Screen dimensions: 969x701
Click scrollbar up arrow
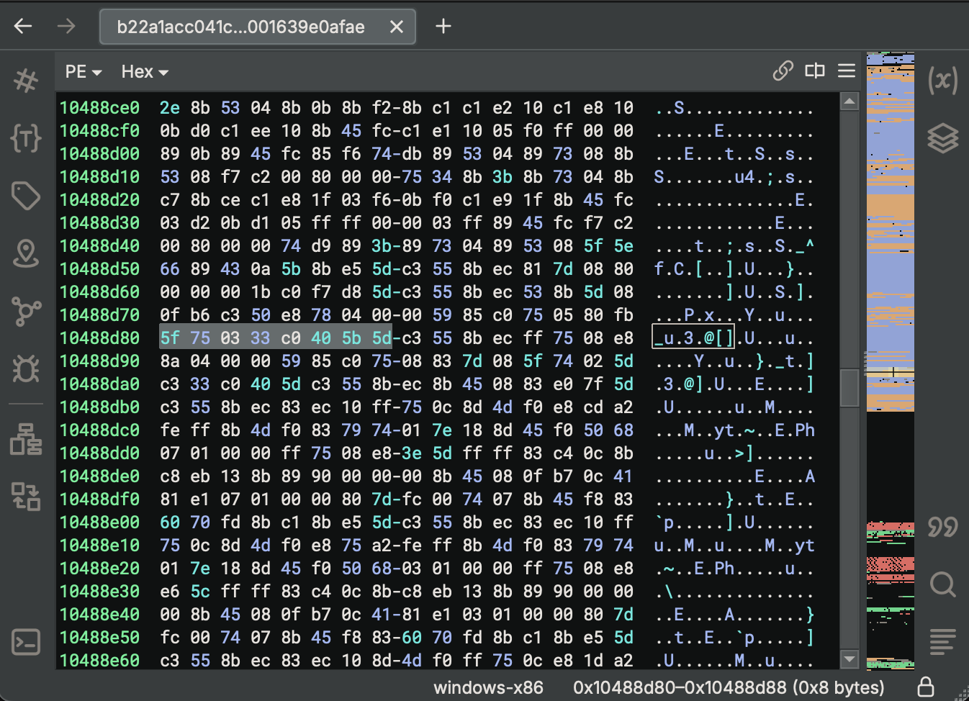[x=849, y=101]
